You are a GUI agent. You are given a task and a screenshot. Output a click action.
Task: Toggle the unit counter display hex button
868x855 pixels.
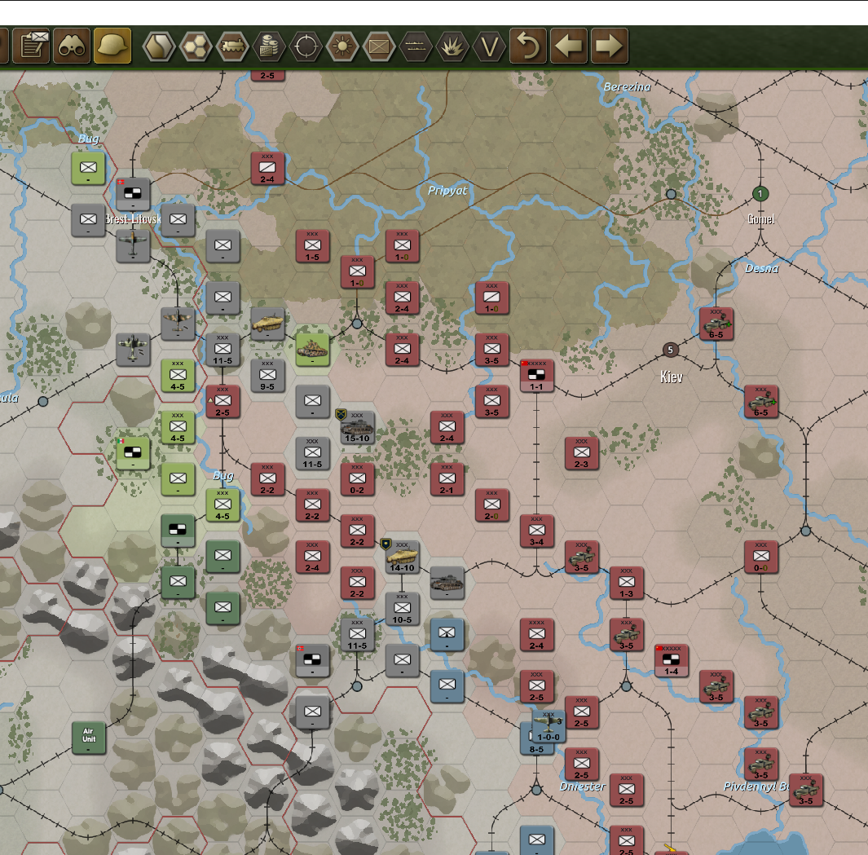coord(379,46)
